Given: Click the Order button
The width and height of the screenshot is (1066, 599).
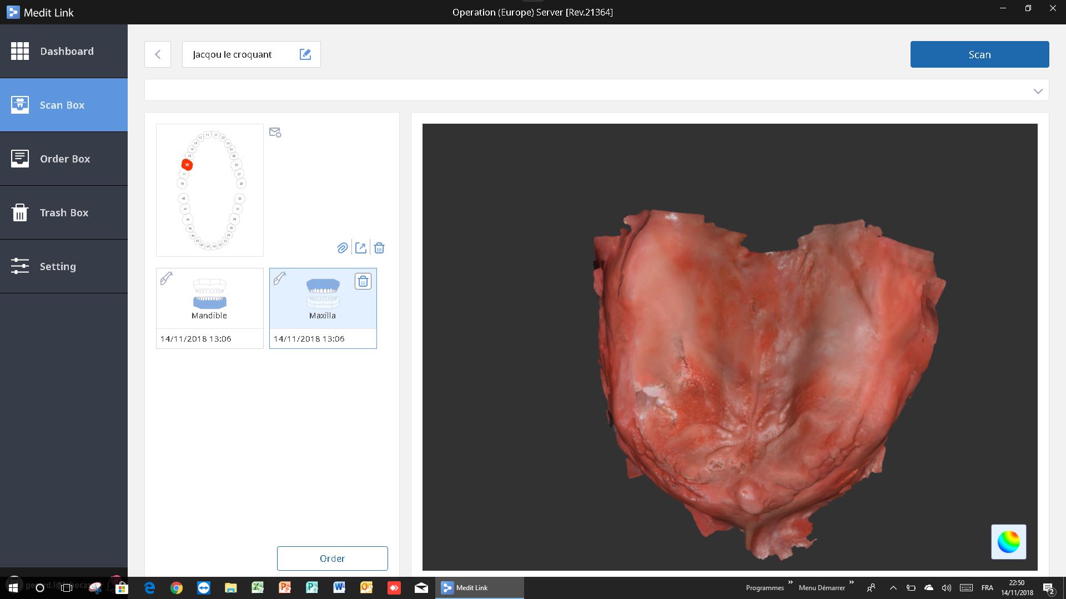Looking at the screenshot, I should 332,559.
